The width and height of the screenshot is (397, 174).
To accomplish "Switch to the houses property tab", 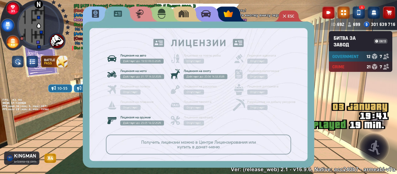I will pos(184,14).
